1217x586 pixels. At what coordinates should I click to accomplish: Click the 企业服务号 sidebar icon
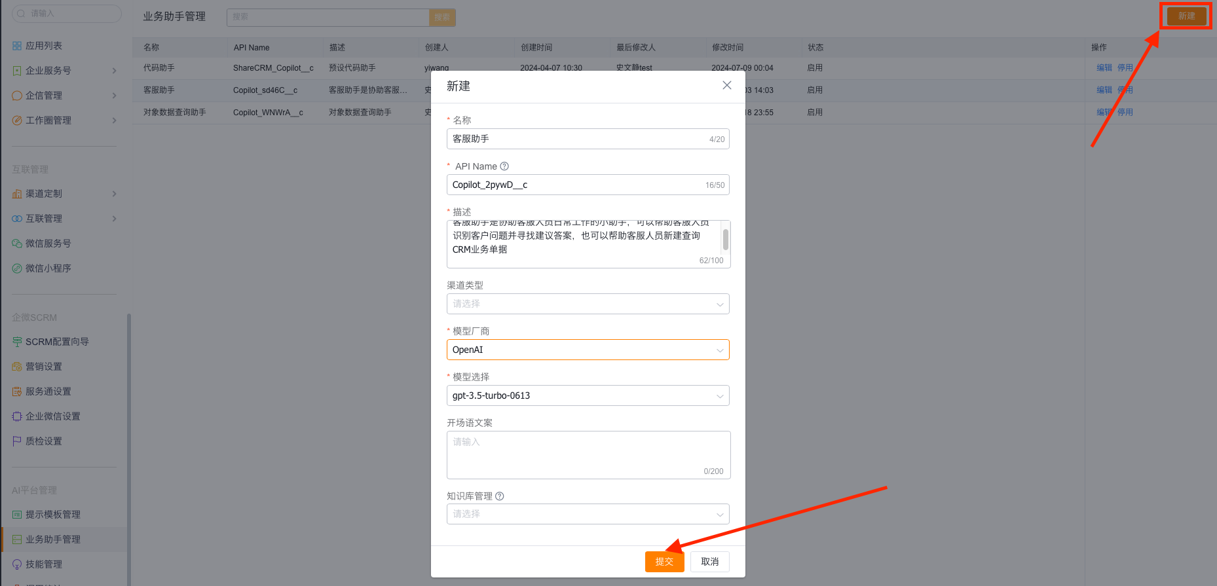click(x=17, y=71)
